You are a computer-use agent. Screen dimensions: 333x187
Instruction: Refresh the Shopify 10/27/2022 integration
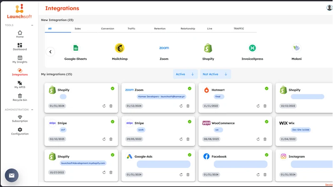[x=104, y=172]
